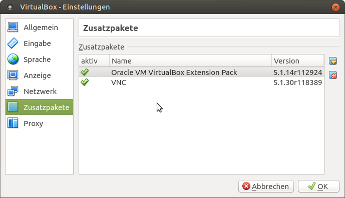This screenshot has width=345, height=198.
Task: Click the Proxy icon in sidebar
Action: coord(13,123)
